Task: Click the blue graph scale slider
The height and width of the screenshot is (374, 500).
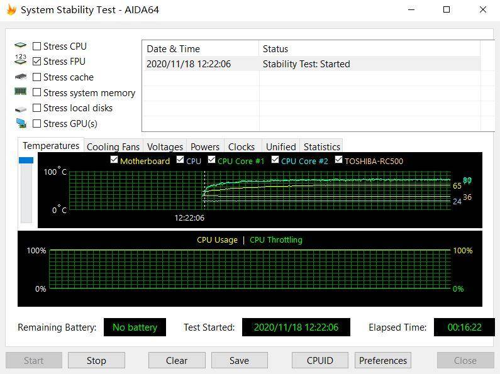Action: (x=26, y=160)
